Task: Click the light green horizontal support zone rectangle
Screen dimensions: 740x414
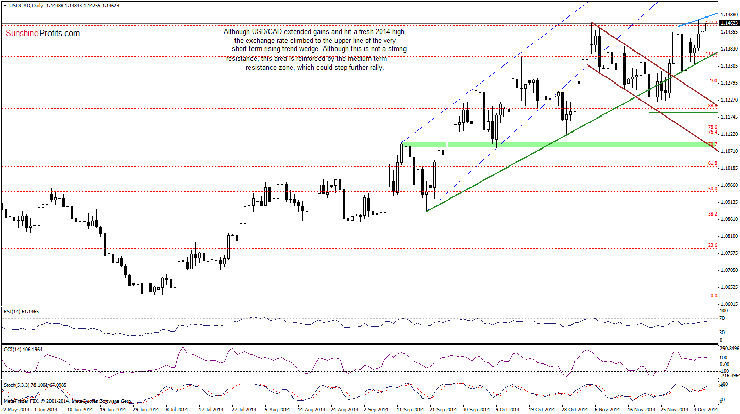Action: 559,145
